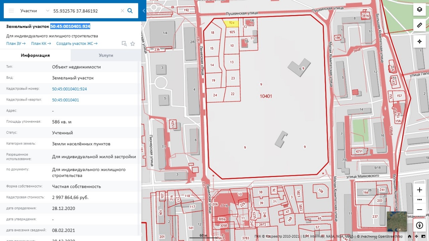Activate the ruler measurement tool
Screen dimensions: 429x241
coord(419,25)
